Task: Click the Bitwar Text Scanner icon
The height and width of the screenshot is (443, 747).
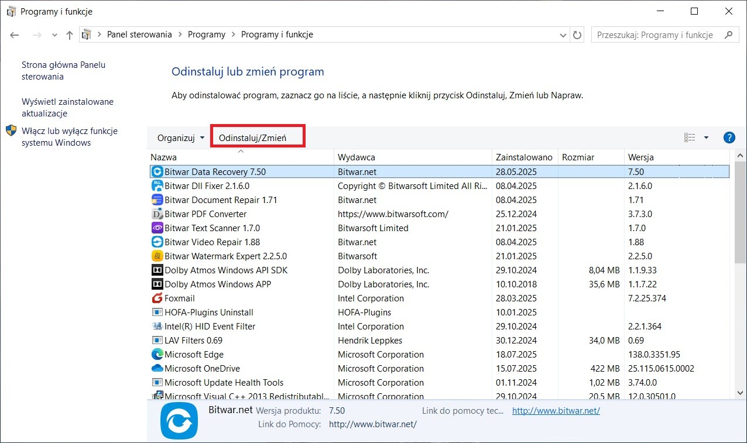Action: tap(157, 228)
